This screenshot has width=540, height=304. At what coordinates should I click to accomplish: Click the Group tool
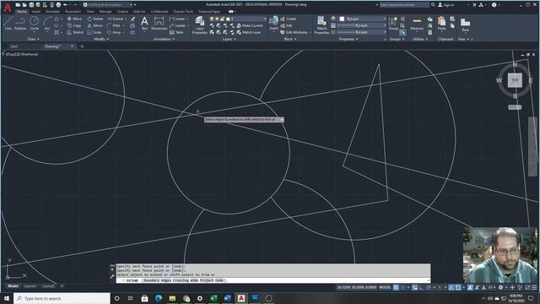pos(393,23)
